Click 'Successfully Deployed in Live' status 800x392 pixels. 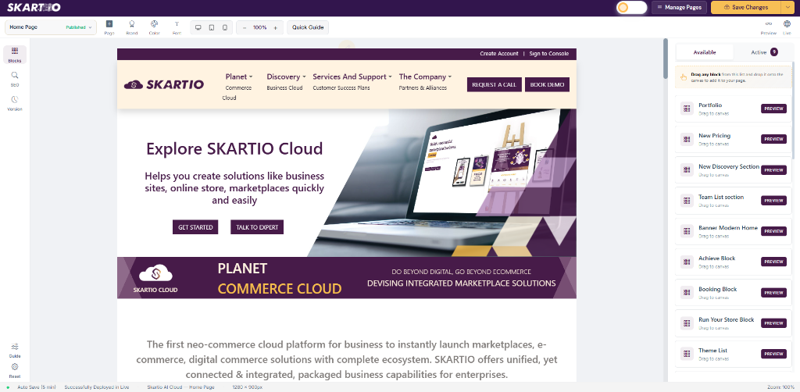[x=97, y=387]
